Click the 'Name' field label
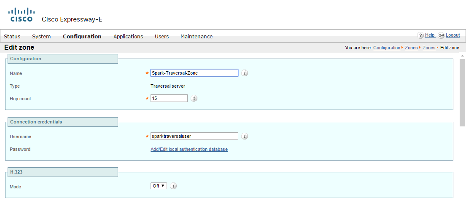 [16, 73]
